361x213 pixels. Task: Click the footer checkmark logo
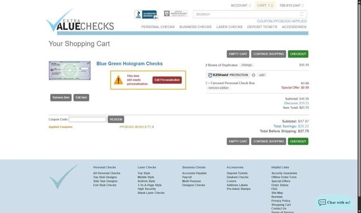[63, 176]
